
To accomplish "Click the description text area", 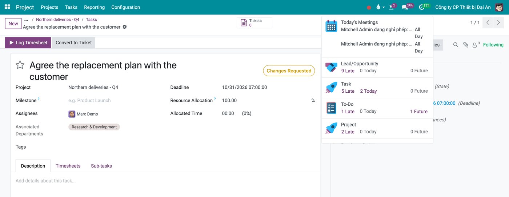I will coord(165,181).
